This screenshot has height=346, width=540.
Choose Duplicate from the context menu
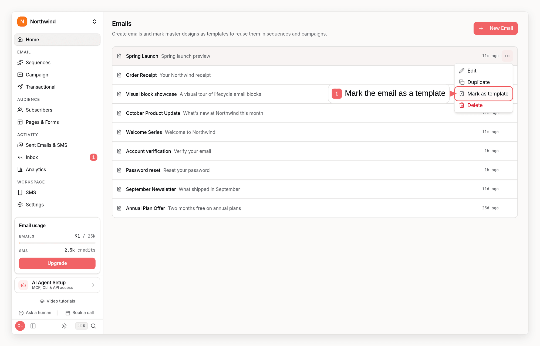point(483,82)
